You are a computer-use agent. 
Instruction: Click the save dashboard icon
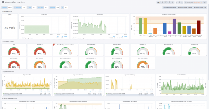pos(169,2)
